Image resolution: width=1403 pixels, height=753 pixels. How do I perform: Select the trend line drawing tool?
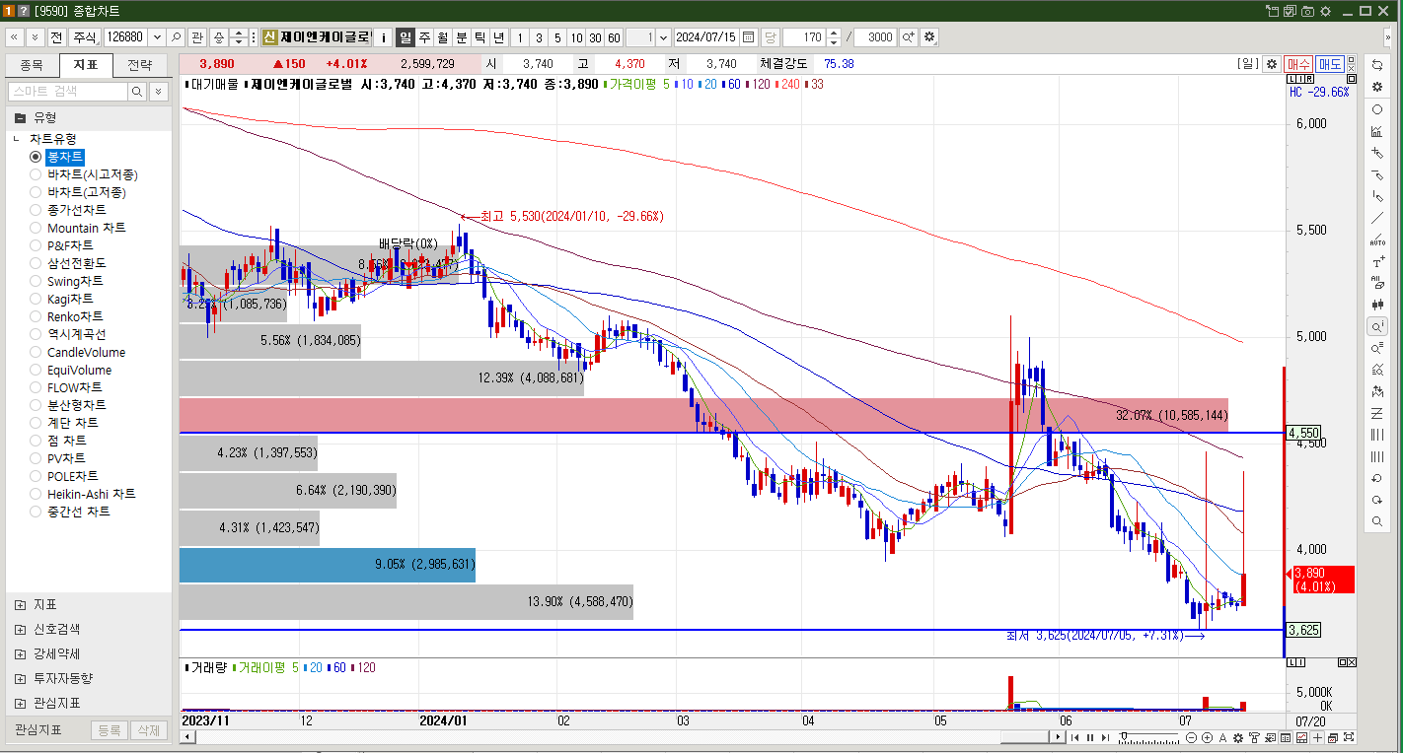click(x=1377, y=218)
